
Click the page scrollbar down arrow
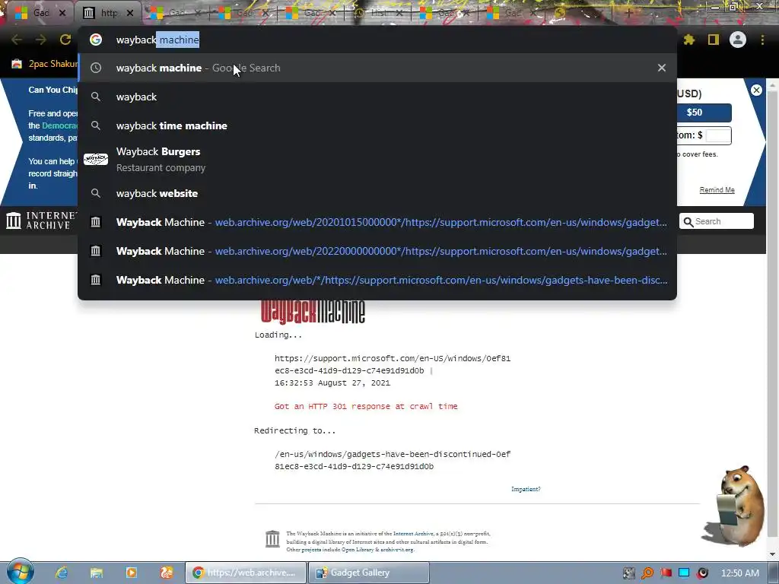click(773, 554)
